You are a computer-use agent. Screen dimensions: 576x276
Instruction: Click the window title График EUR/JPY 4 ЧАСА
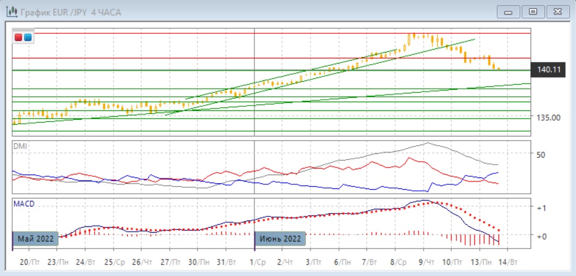pyautogui.click(x=70, y=12)
